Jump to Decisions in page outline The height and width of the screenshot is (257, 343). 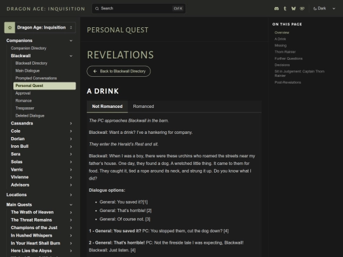coord(282,65)
